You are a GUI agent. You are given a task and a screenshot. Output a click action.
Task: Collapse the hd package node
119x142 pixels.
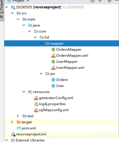point(35,37)
